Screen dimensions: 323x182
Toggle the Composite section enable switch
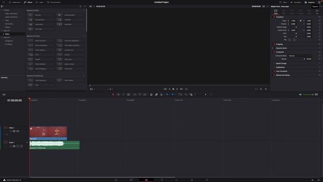coord(274,52)
